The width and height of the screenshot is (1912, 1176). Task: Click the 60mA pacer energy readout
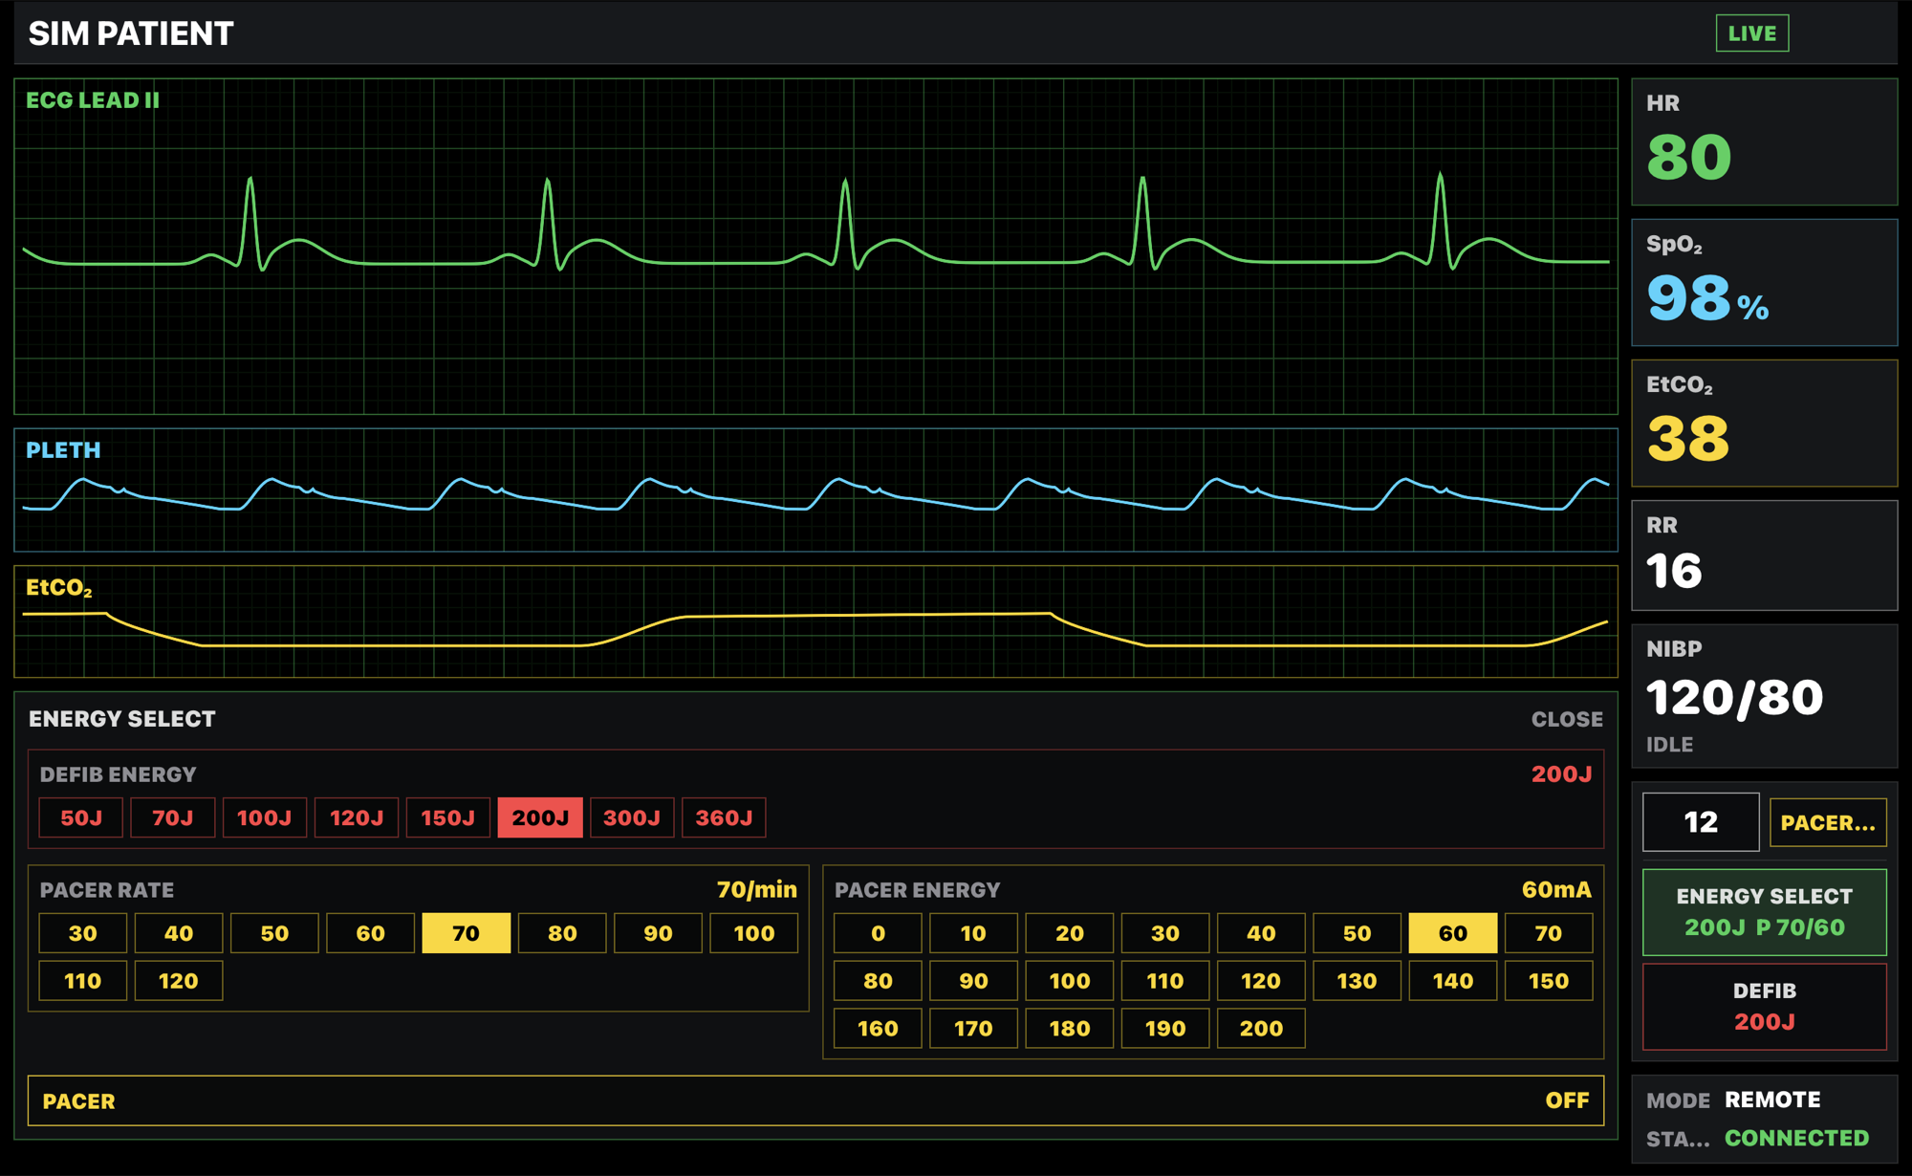tap(1556, 890)
